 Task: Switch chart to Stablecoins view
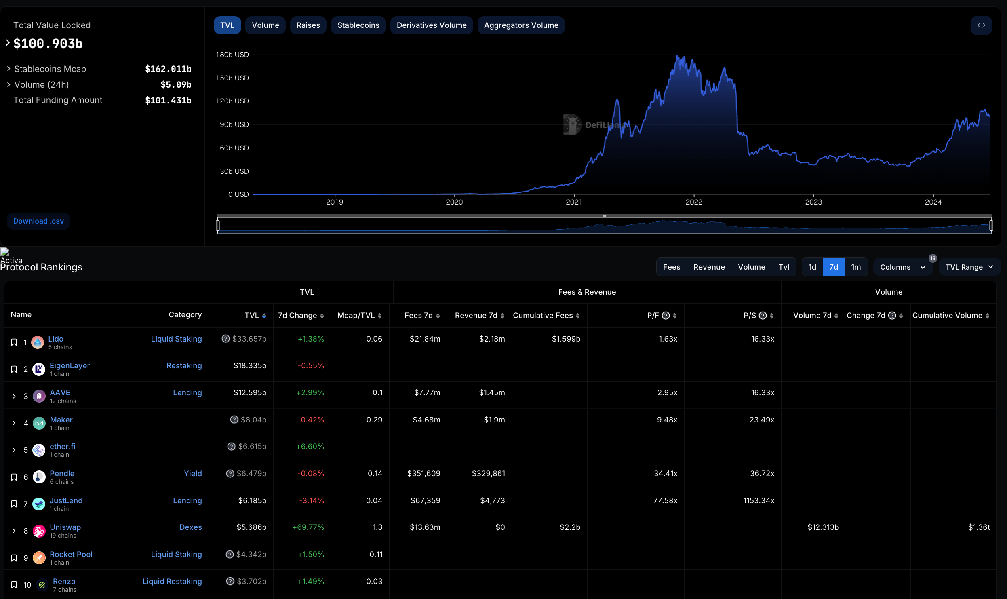tap(358, 25)
